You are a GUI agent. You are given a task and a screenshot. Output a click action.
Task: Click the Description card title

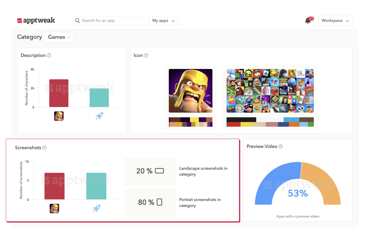(33, 55)
